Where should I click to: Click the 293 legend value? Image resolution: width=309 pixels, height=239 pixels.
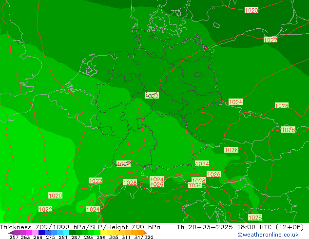(x=89, y=237)
